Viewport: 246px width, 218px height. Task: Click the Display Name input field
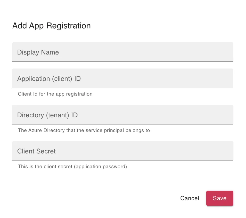[123, 52]
